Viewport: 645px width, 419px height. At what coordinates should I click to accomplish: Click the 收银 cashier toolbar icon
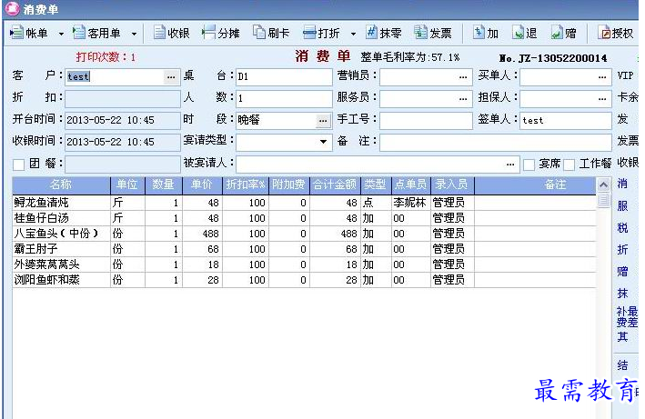[x=161, y=33]
